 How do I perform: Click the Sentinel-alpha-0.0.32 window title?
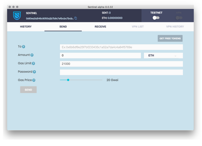click(x=100, y=7)
